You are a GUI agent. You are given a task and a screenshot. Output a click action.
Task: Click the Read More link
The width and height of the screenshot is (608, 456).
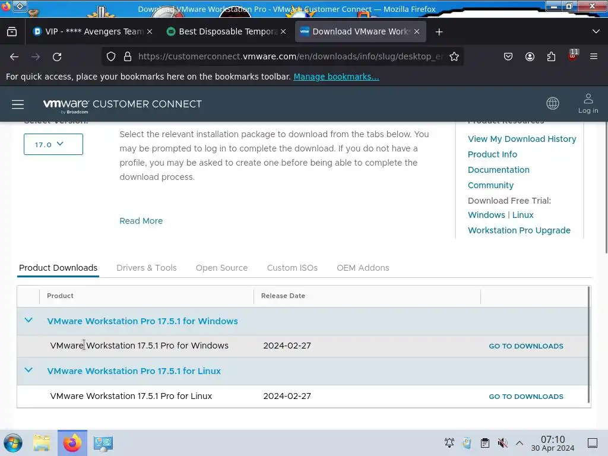[141, 221]
